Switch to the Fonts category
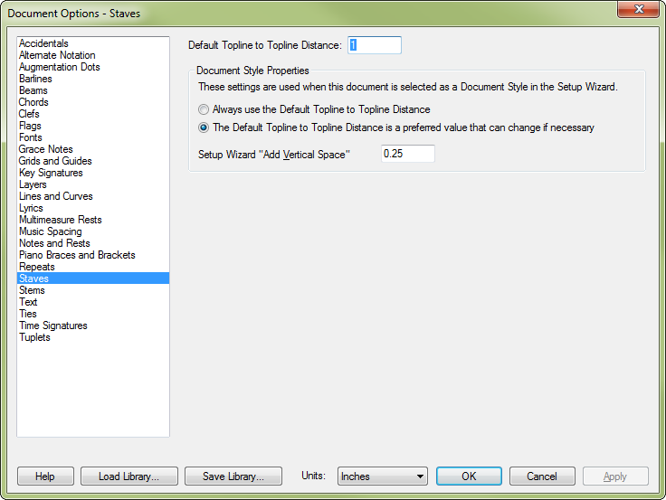The width and height of the screenshot is (666, 500). tap(31, 137)
